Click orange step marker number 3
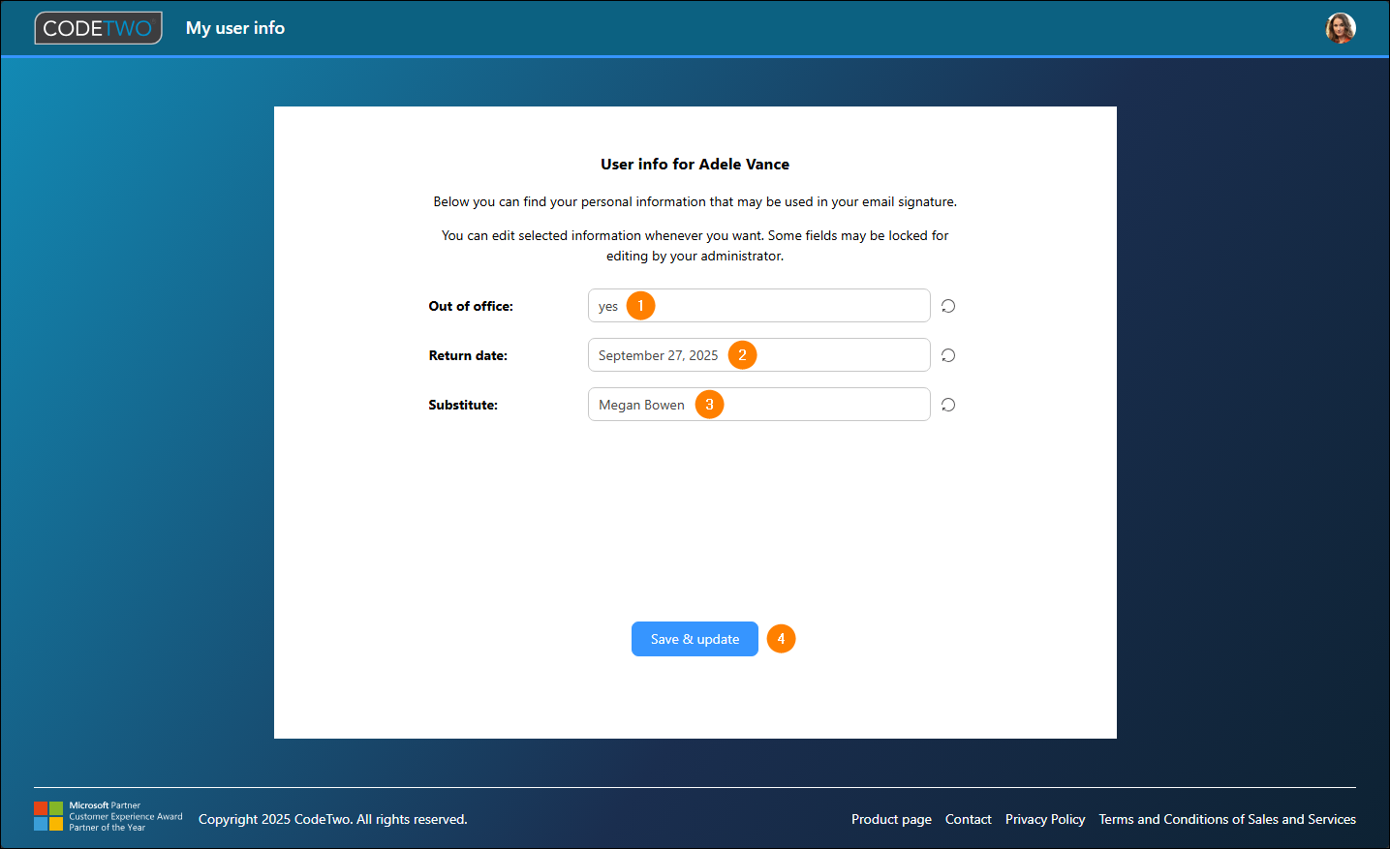The image size is (1390, 849). coord(709,405)
